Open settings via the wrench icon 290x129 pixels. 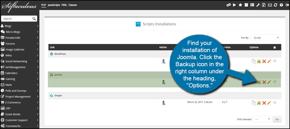pyautogui.click(x=258, y=5)
